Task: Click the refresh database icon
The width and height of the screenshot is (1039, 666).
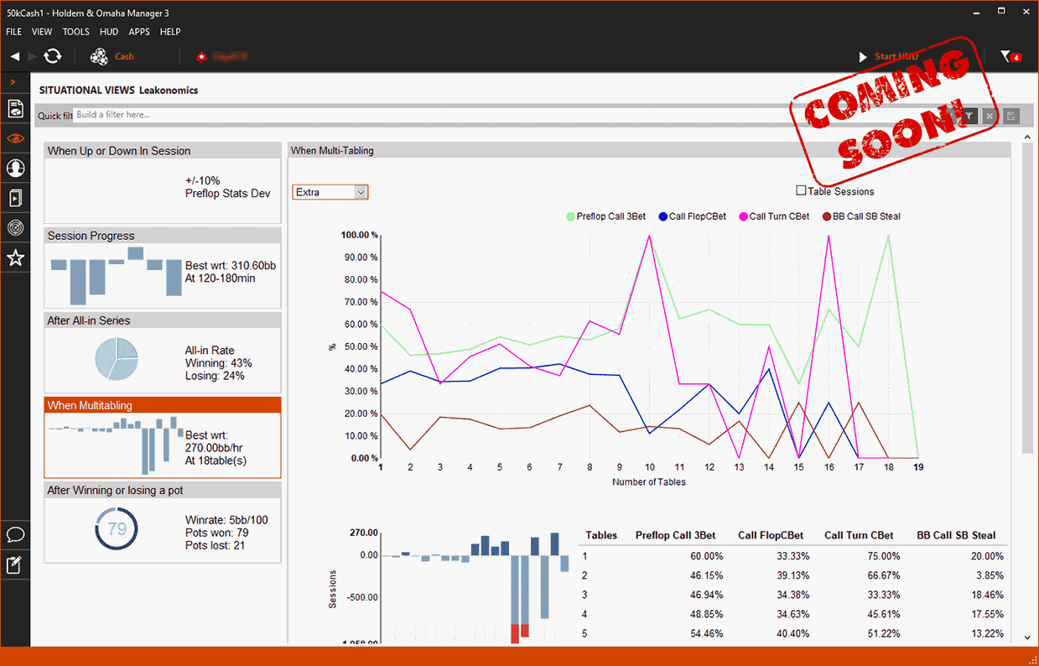Action: pyautogui.click(x=53, y=56)
